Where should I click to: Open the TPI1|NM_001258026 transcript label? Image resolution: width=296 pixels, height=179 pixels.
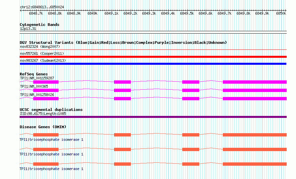pyautogui.click(x=37, y=95)
